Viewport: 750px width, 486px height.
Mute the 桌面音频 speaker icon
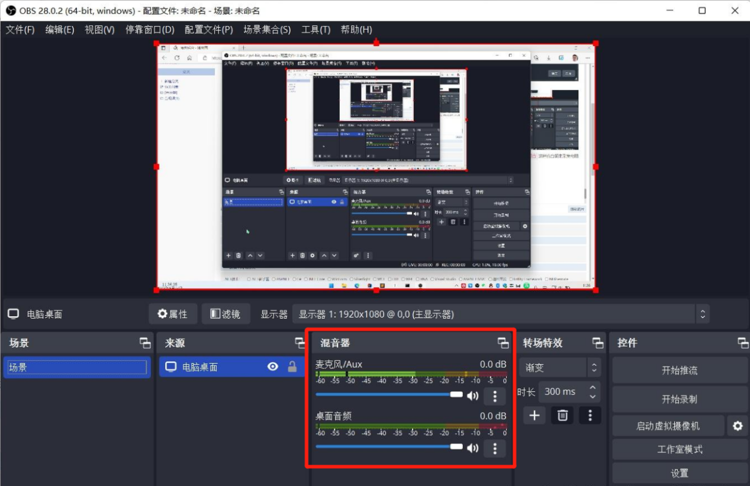472,448
